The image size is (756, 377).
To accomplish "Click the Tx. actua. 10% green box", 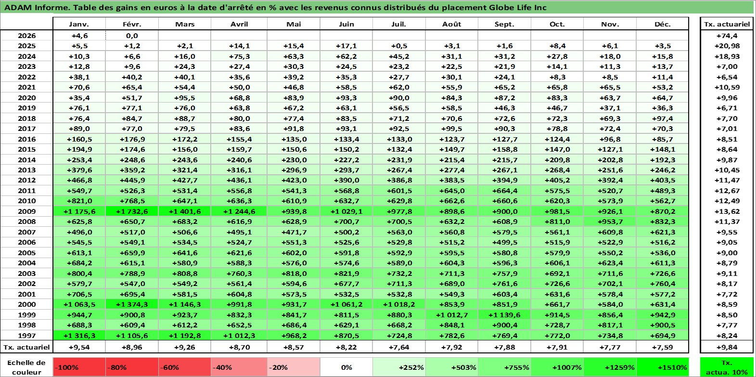I will point(727,367).
